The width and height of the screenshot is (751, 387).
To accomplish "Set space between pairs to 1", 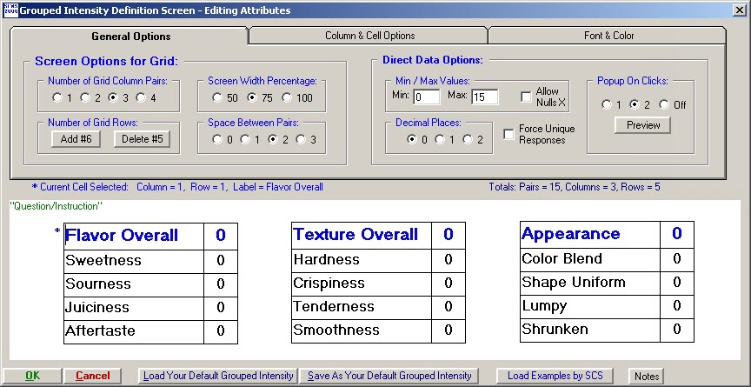I will [245, 139].
